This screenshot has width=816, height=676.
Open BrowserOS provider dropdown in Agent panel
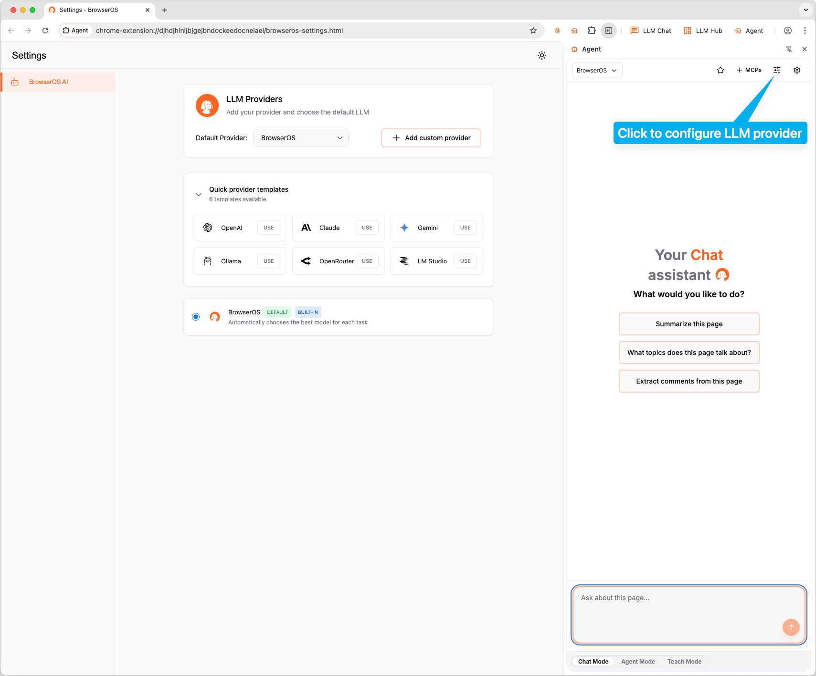[597, 71]
